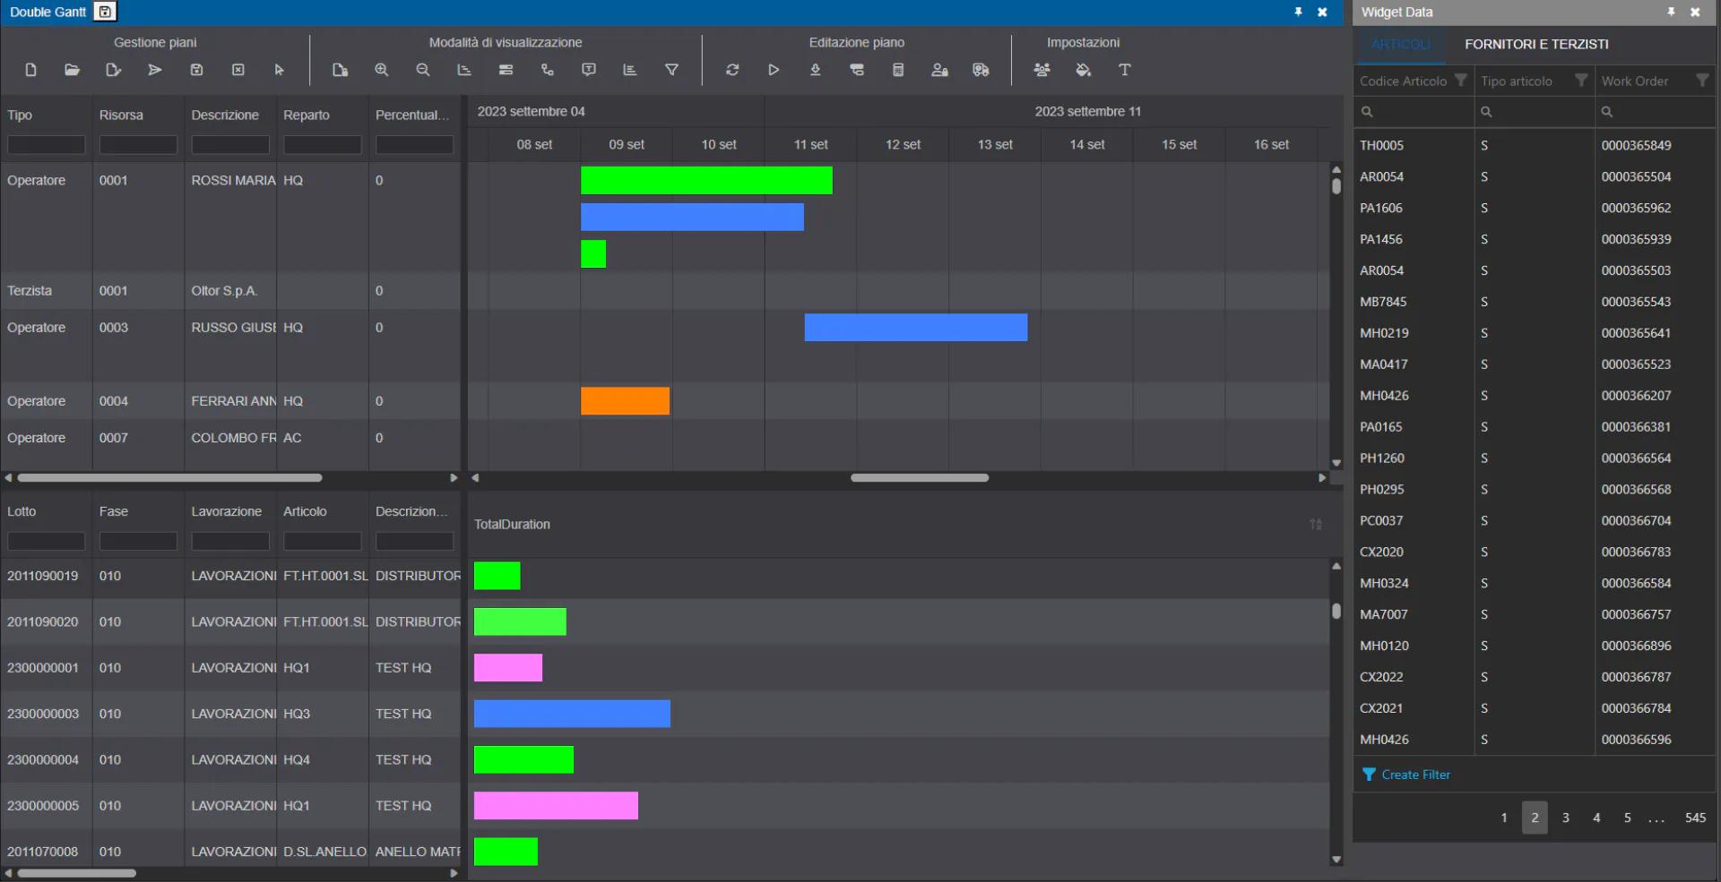Switch to the ARTICOLI tab
Screen dimensions: 1721x882
[x=1400, y=44]
